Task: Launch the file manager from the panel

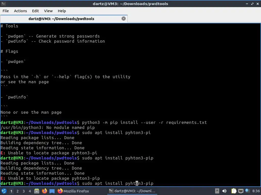Action: (x=37, y=191)
